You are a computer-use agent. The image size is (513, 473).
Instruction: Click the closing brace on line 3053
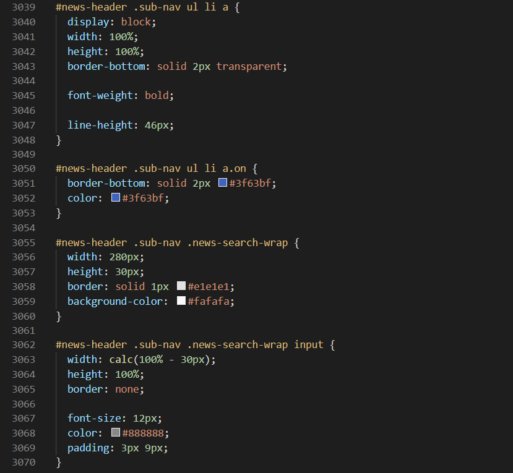[x=59, y=213]
